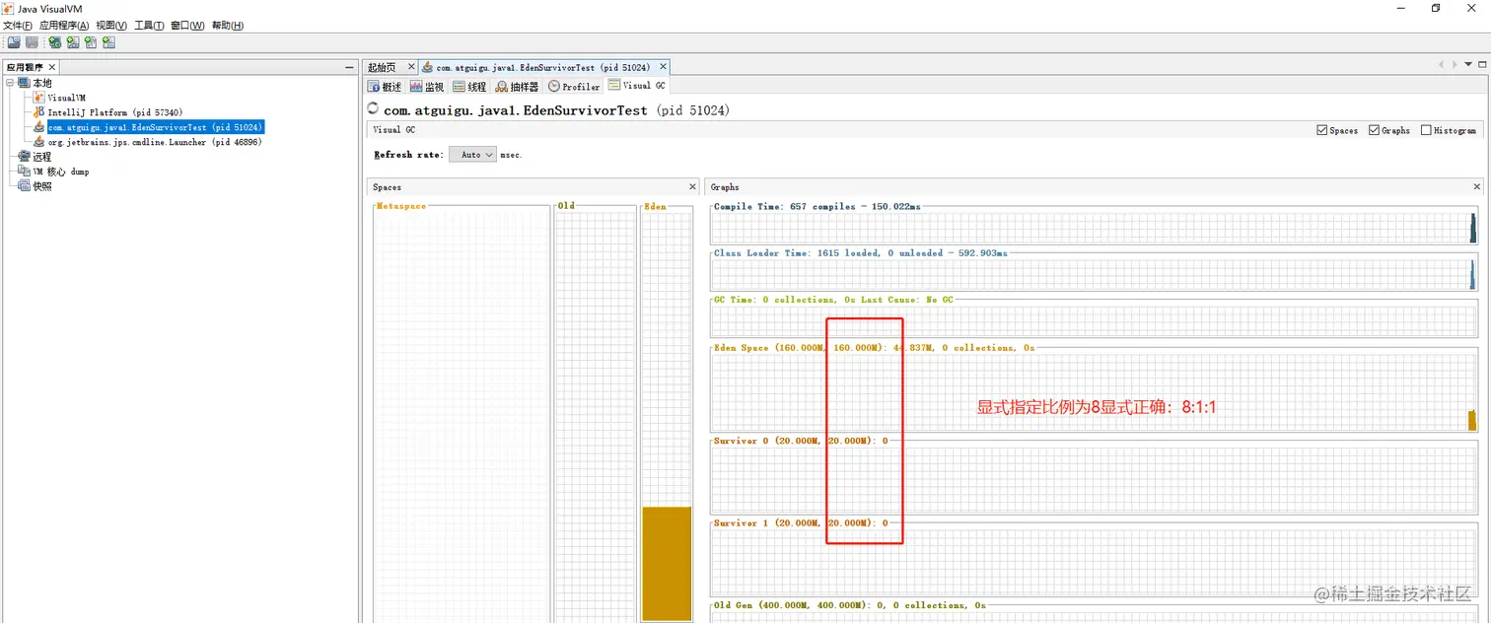Click the 远程 remote hosts icon
This screenshot has width=1491, height=623.
point(25,157)
